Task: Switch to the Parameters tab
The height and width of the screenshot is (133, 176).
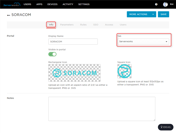Action: tap(67, 25)
